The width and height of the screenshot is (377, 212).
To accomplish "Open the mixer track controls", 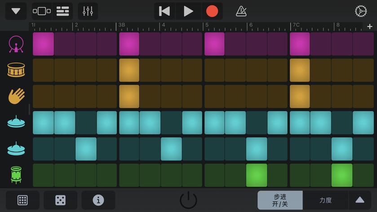I will pos(88,11).
